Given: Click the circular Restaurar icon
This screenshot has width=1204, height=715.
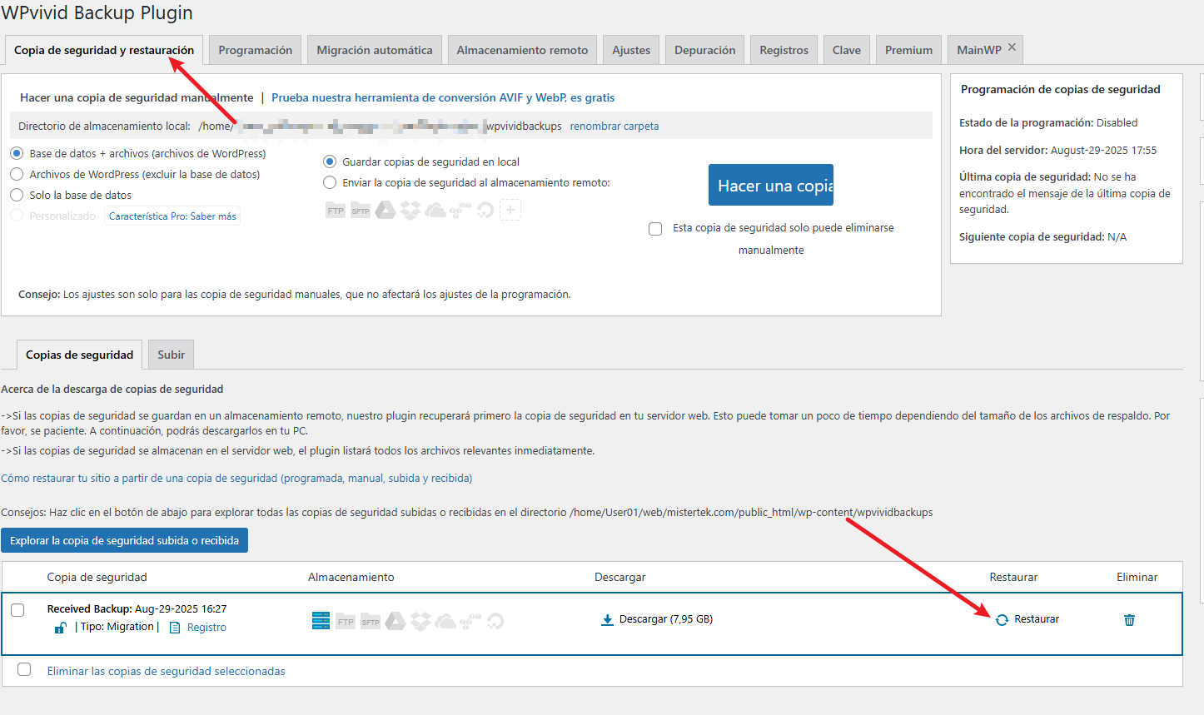Looking at the screenshot, I should pyautogui.click(x=1002, y=620).
